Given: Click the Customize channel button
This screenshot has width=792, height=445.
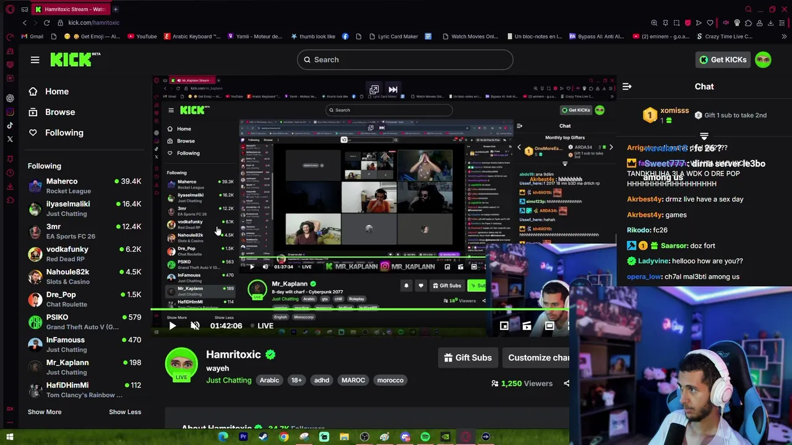Looking at the screenshot, I should click(536, 357).
